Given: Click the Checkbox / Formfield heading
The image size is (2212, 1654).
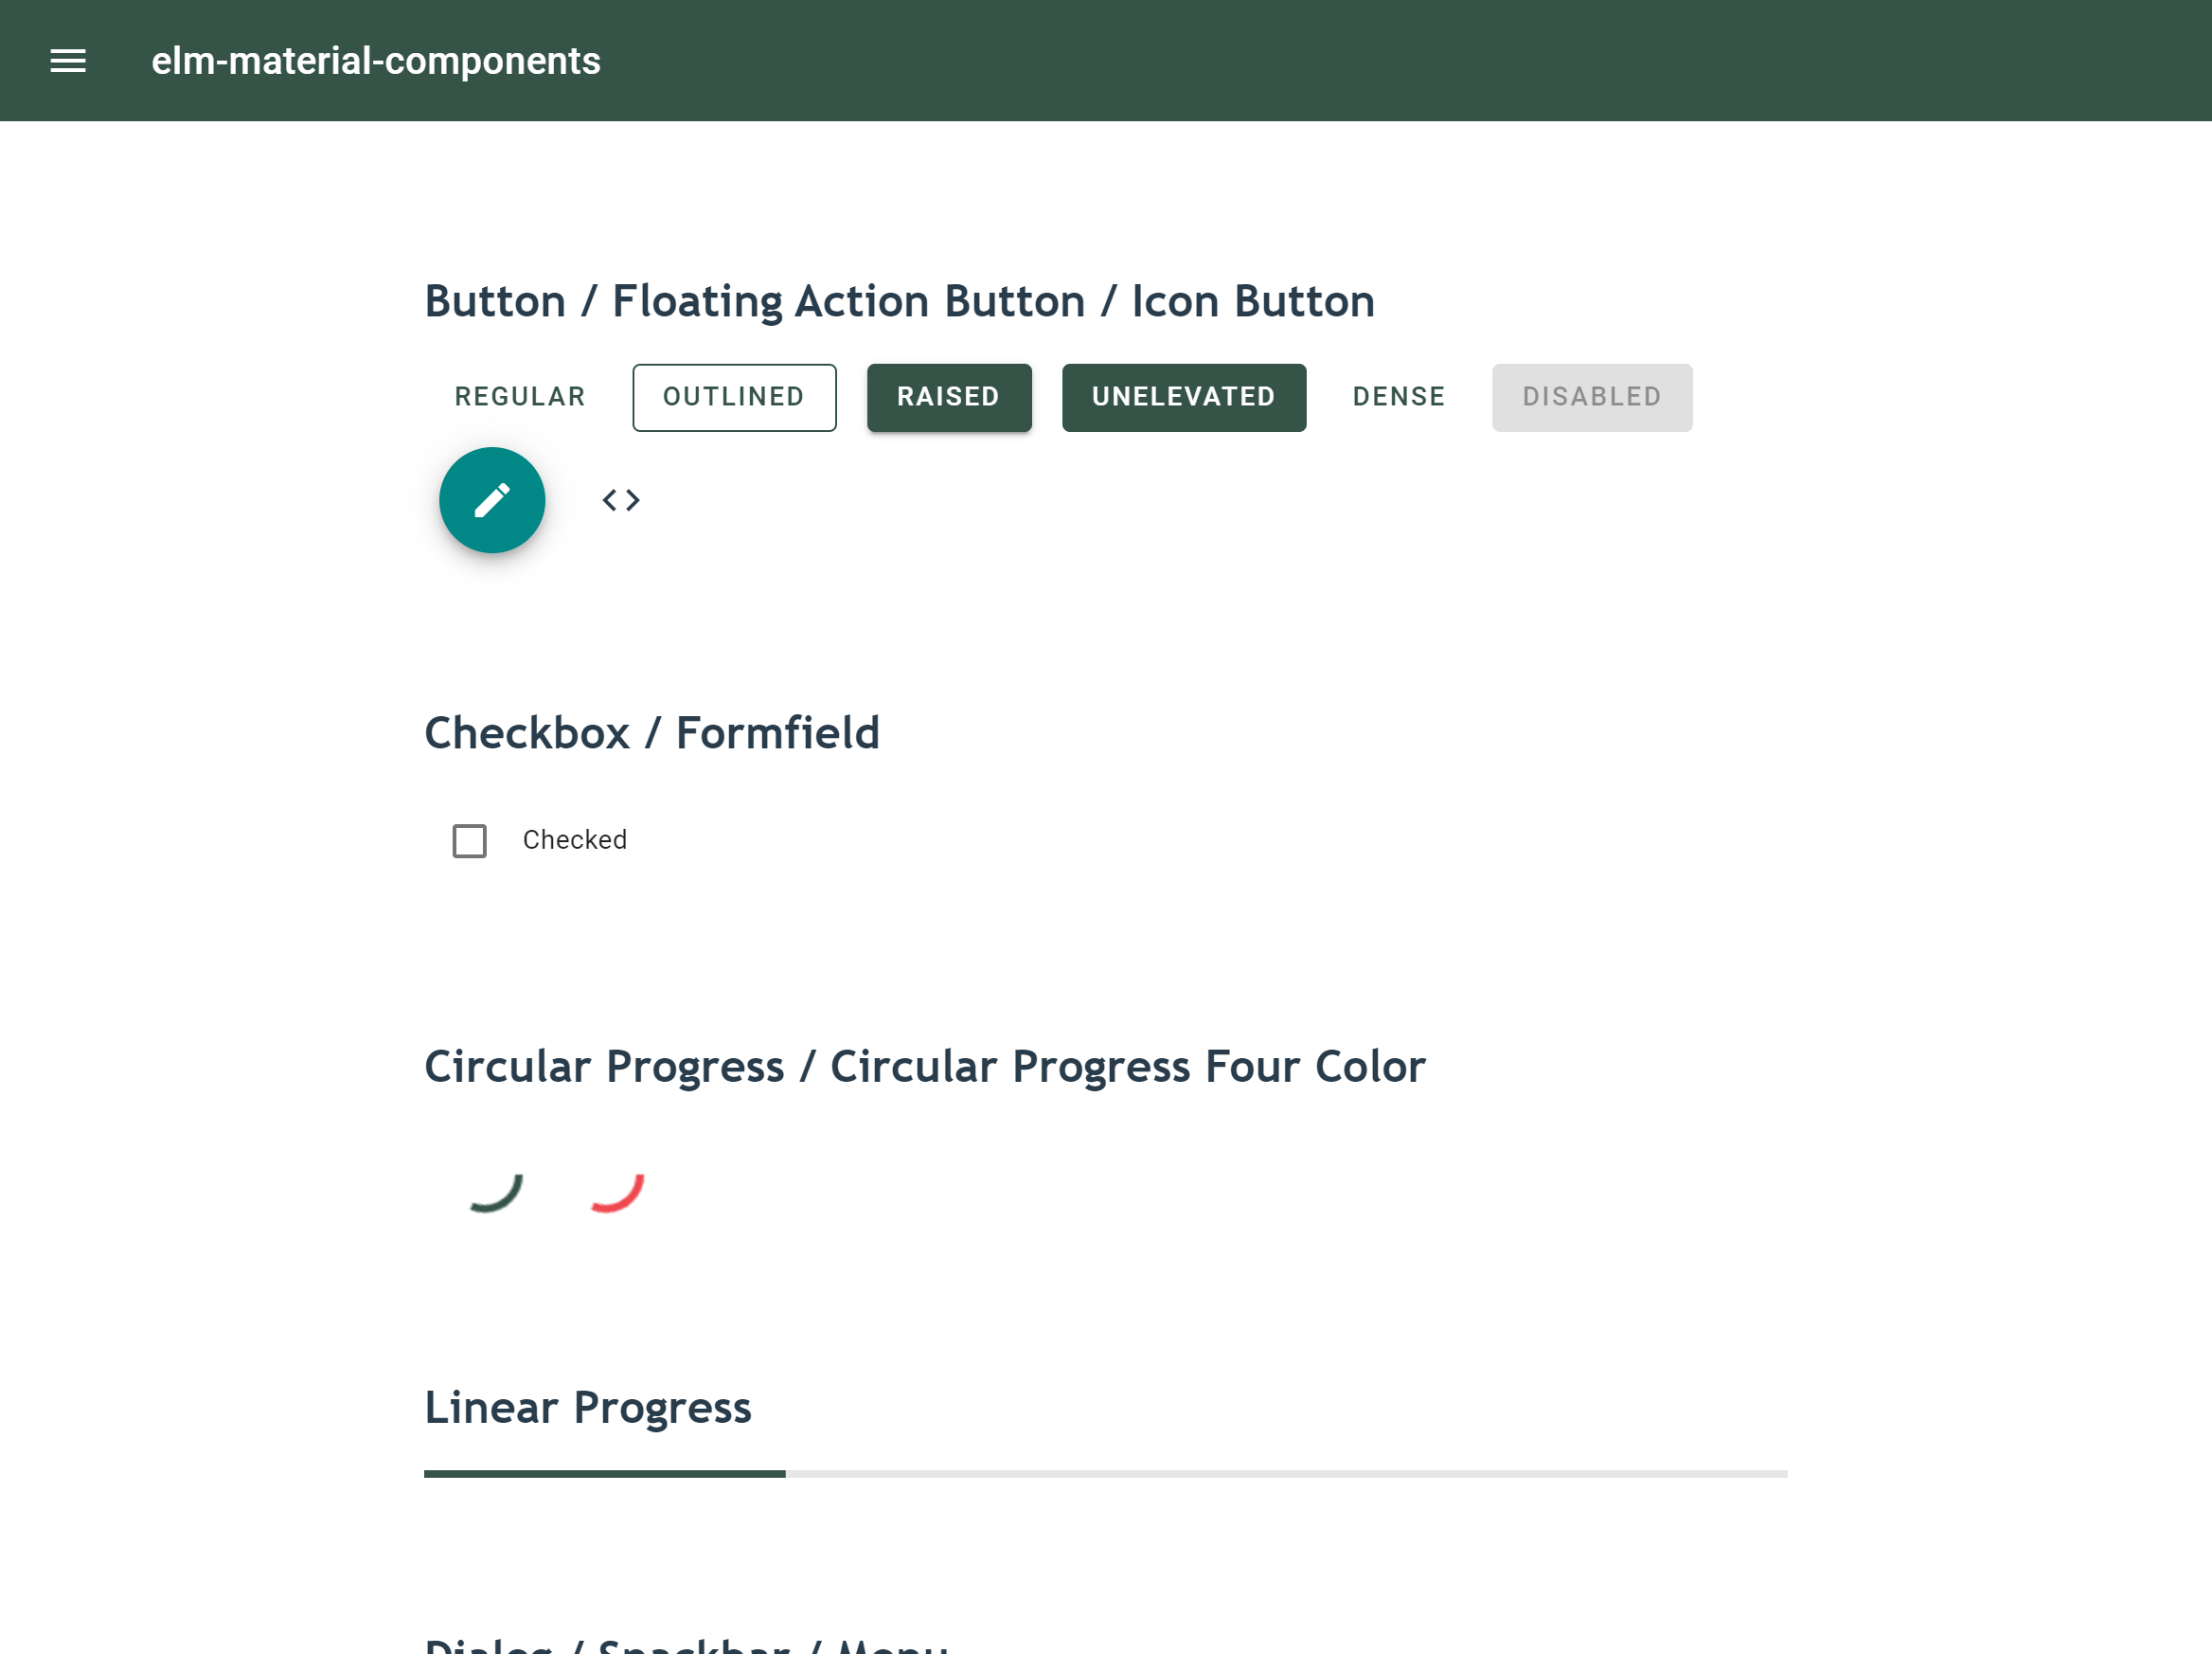Looking at the screenshot, I should [x=652, y=732].
